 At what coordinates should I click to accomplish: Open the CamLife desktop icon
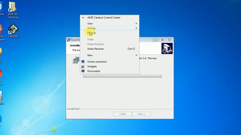pos(13,31)
